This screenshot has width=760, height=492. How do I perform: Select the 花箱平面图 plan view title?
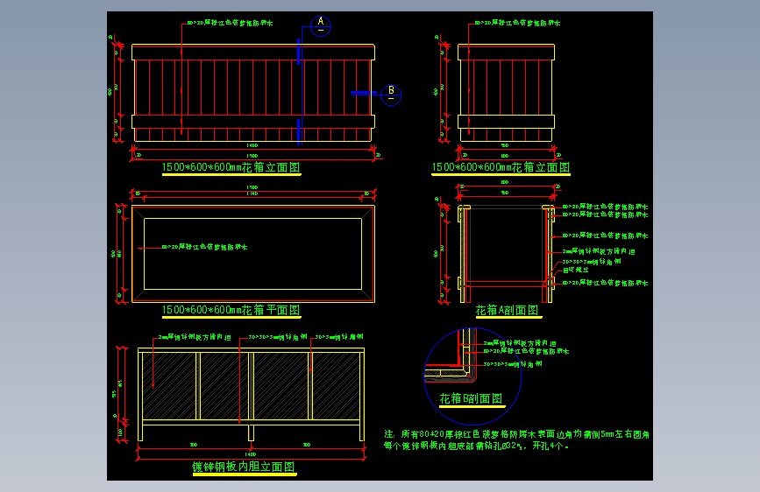pyautogui.click(x=231, y=310)
